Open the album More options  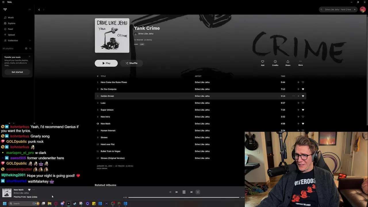pos(300,63)
